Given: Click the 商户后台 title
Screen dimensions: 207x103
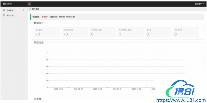Looking at the screenshot, I should pos(8,4).
